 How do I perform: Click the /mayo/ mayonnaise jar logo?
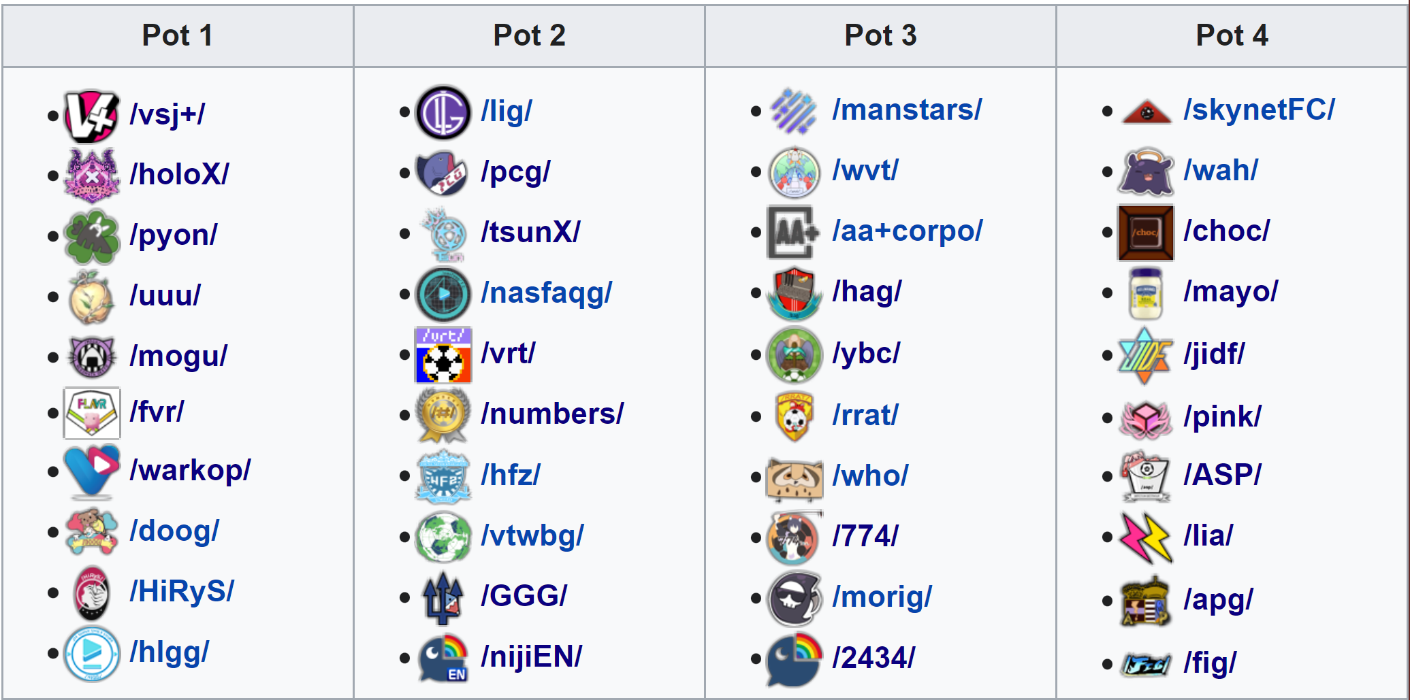1146,293
